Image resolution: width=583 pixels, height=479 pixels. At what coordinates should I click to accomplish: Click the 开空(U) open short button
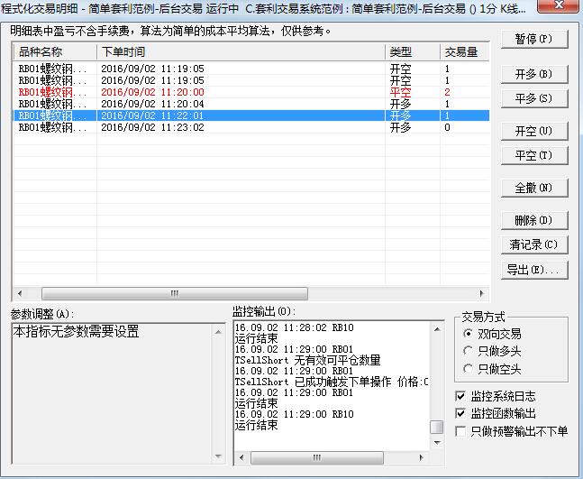[534, 131]
